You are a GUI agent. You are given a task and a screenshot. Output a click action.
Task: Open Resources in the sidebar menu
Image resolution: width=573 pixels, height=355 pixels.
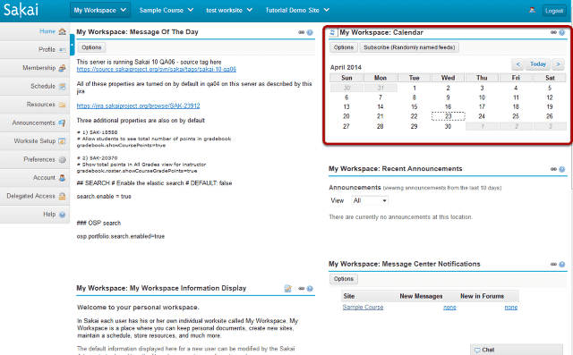[36, 105]
